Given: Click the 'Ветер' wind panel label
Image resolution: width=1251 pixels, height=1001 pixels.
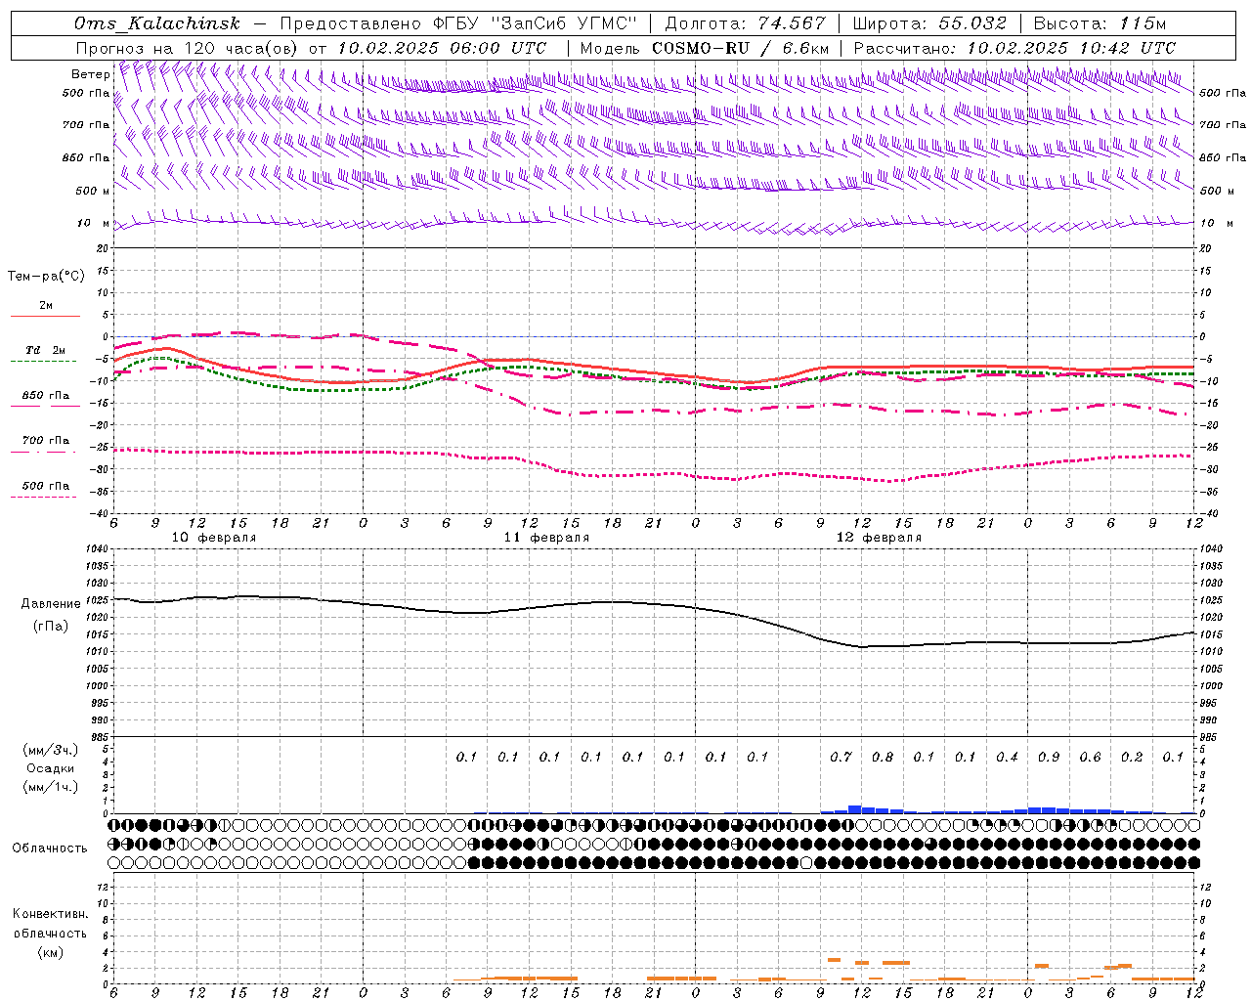Looking at the screenshot, I should [x=90, y=74].
